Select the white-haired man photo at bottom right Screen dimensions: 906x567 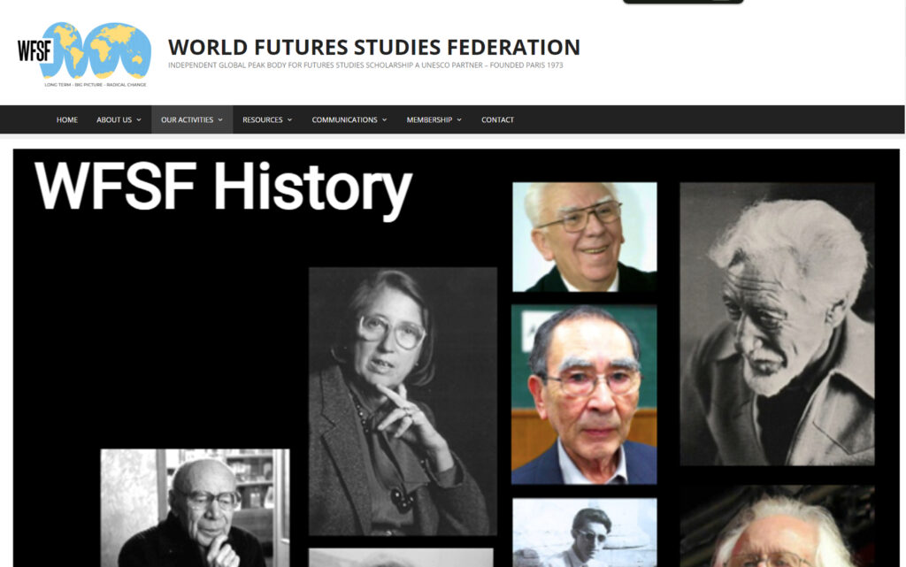click(x=777, y=526)
